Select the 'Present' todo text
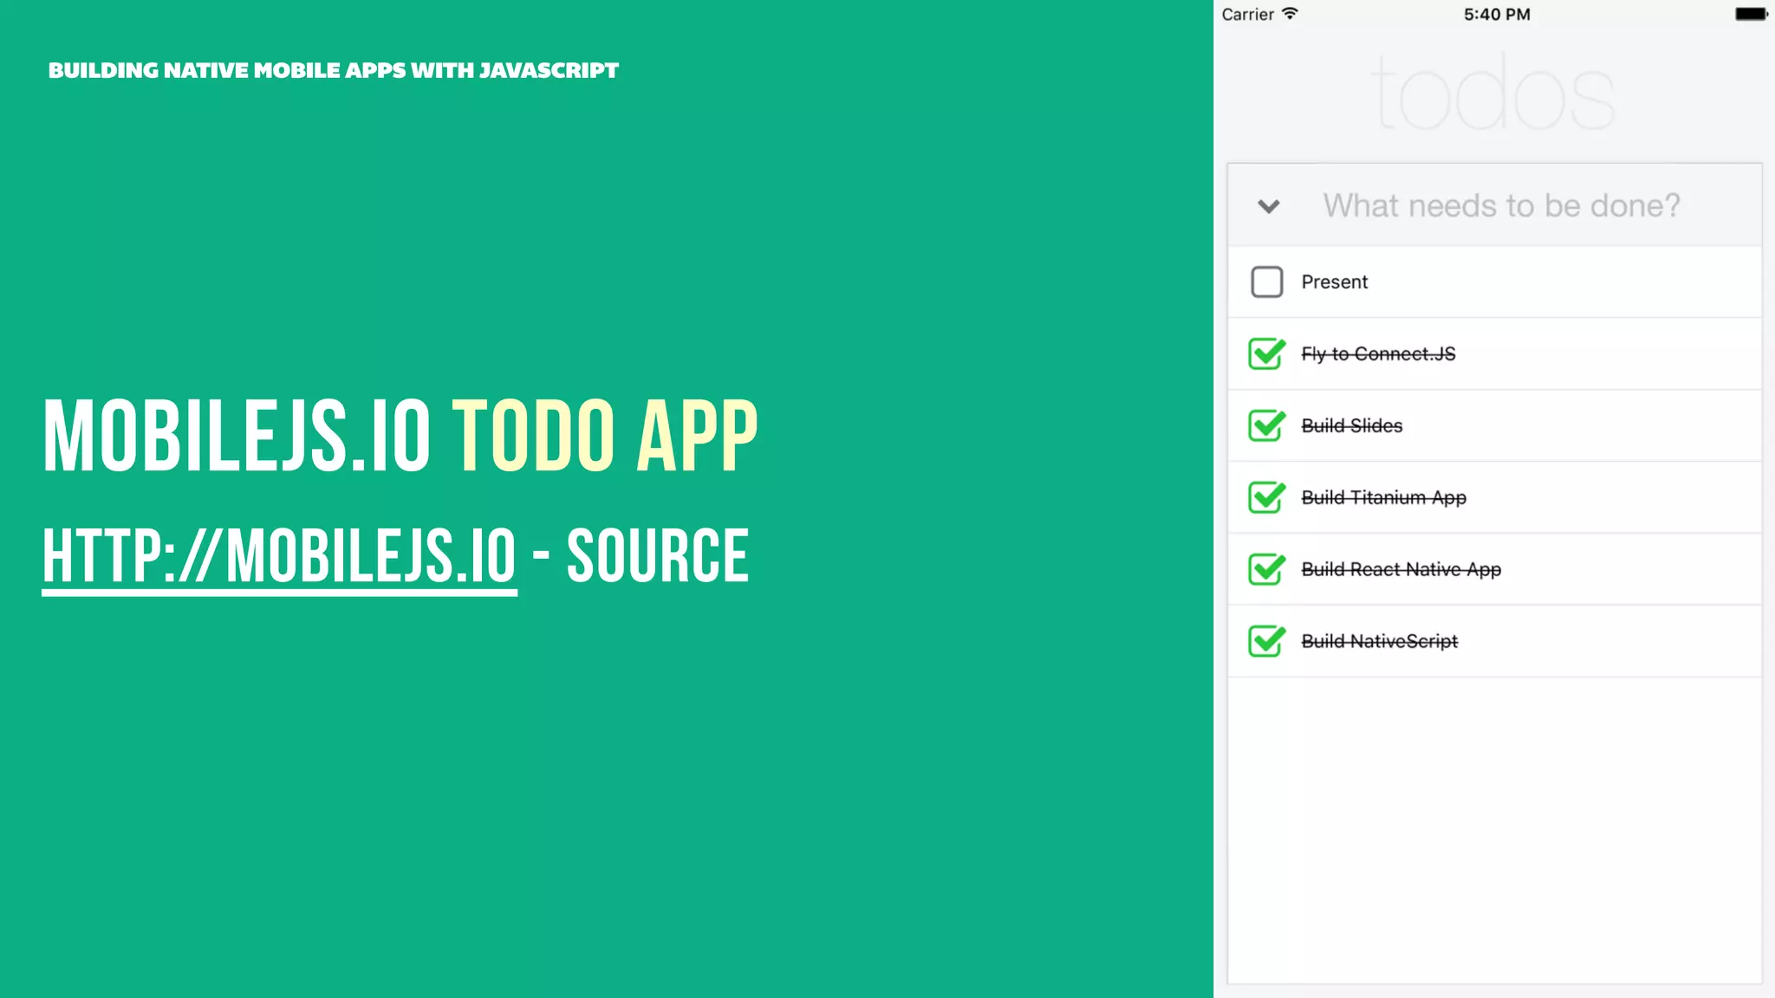The width and height of the screenshot is (1775, 998). click(x=1334, y=282)
